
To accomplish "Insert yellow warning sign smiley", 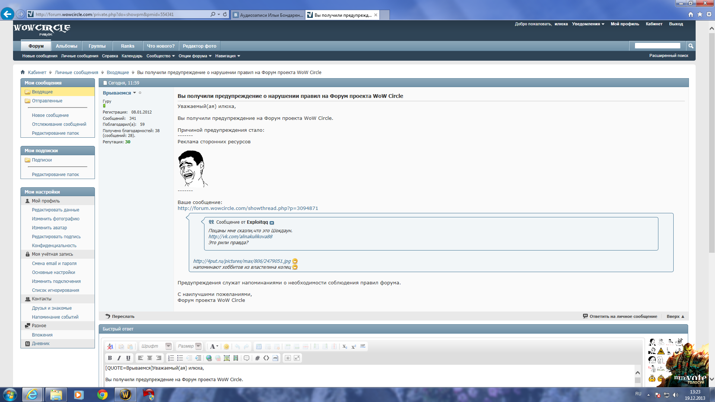I will (661, 351).
